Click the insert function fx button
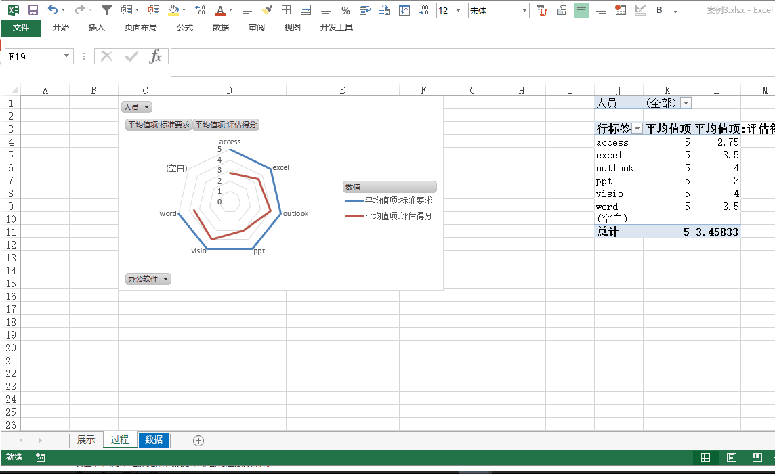The image size is (775, 474). [156, 56]
